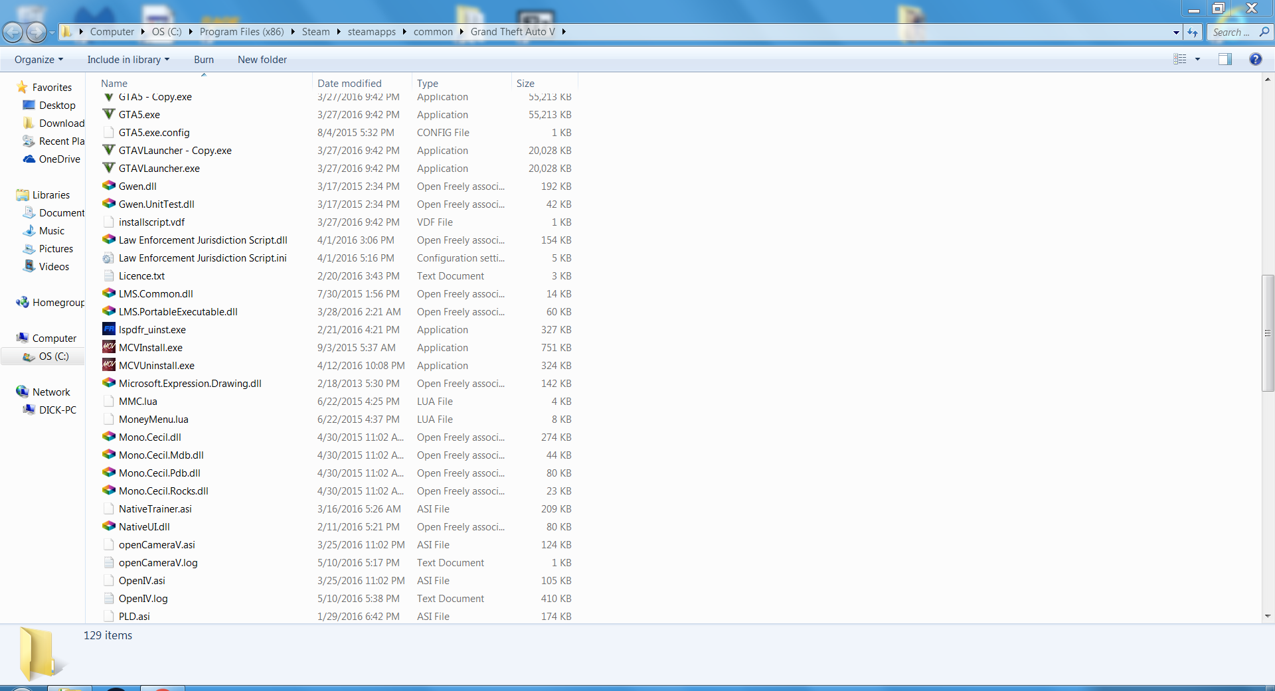Open the help button icon
The height and width of the screenshot is (691, 1275).
coord(1255,59)
